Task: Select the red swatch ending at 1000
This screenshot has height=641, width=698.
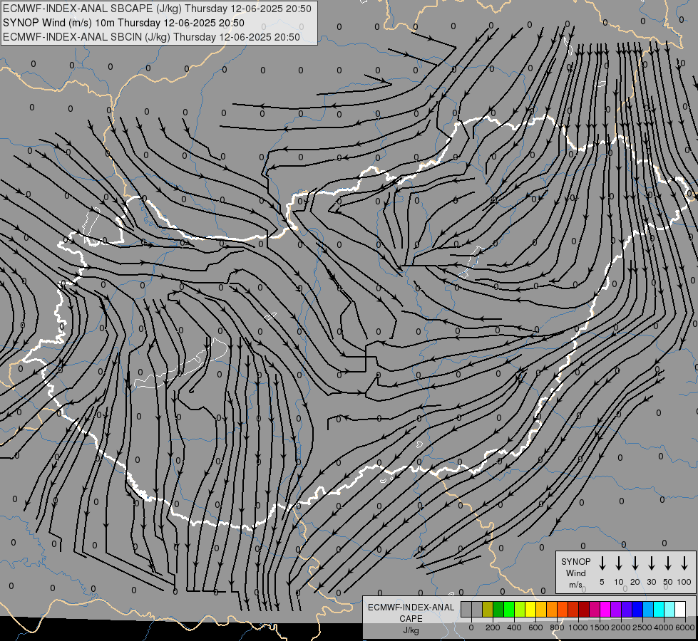Action: coord(573,609)
